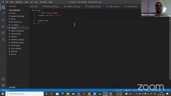The image size is (171, 96).
Task: Open the File menu
Action: [x=7, y=2]
